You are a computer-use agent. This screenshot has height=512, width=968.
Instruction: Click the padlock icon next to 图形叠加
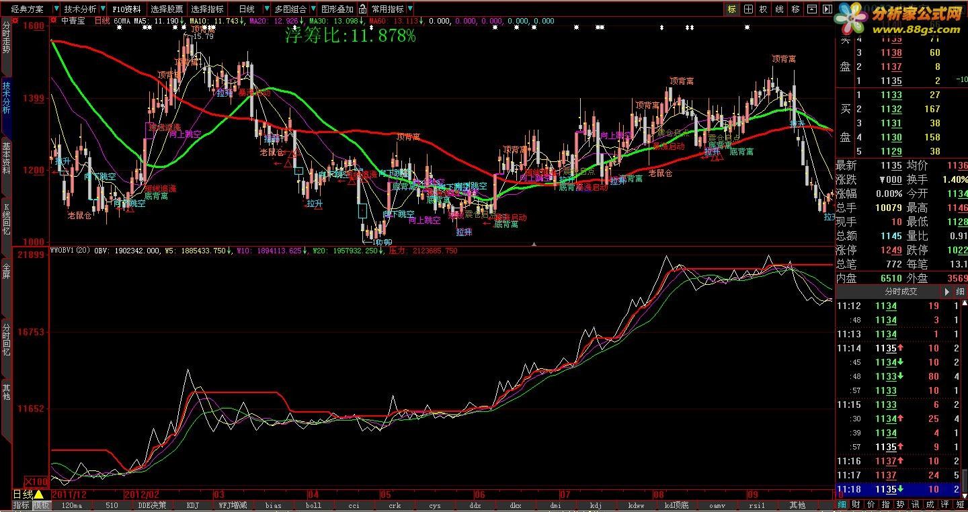pos(362,9)
